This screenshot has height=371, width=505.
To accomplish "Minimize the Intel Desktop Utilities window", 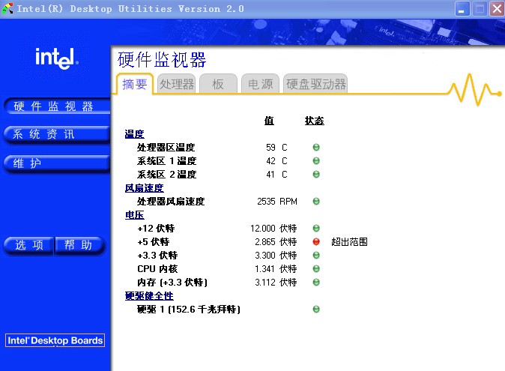I will [x=462, y=9].
